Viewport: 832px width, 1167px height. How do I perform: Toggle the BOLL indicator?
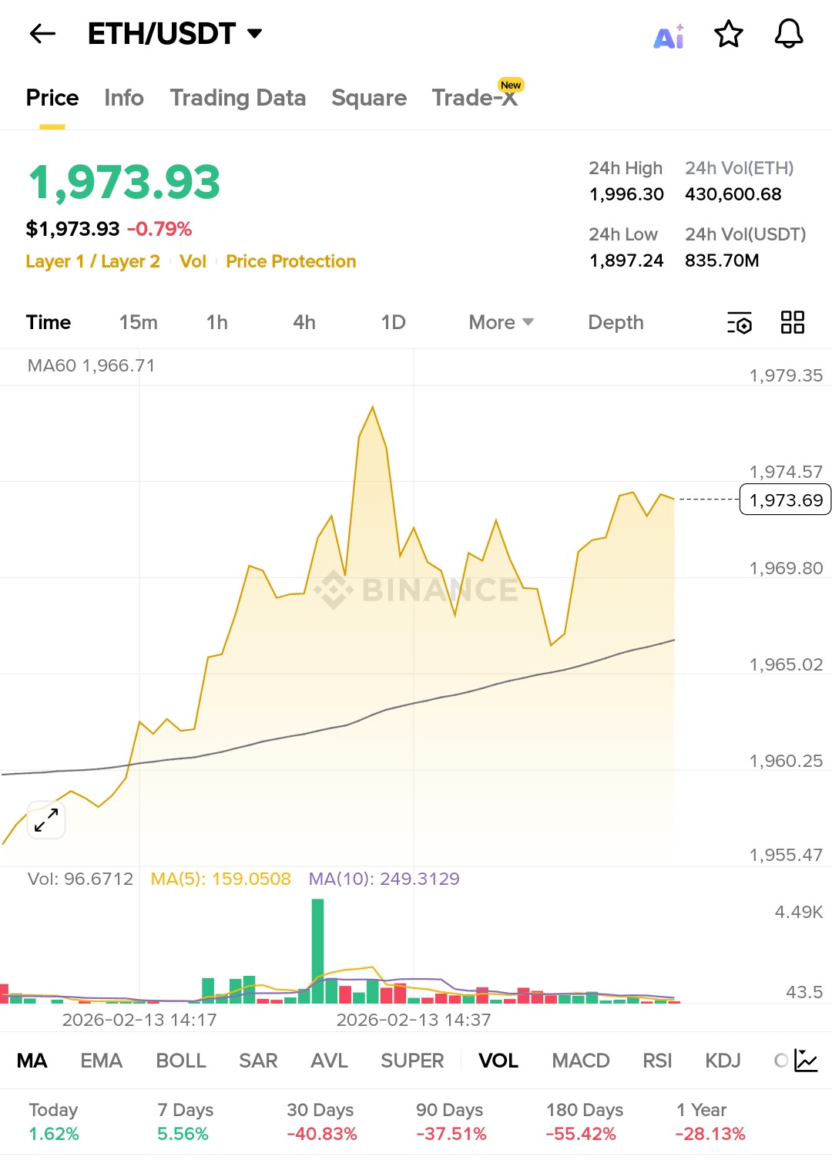coord(181,1061)
